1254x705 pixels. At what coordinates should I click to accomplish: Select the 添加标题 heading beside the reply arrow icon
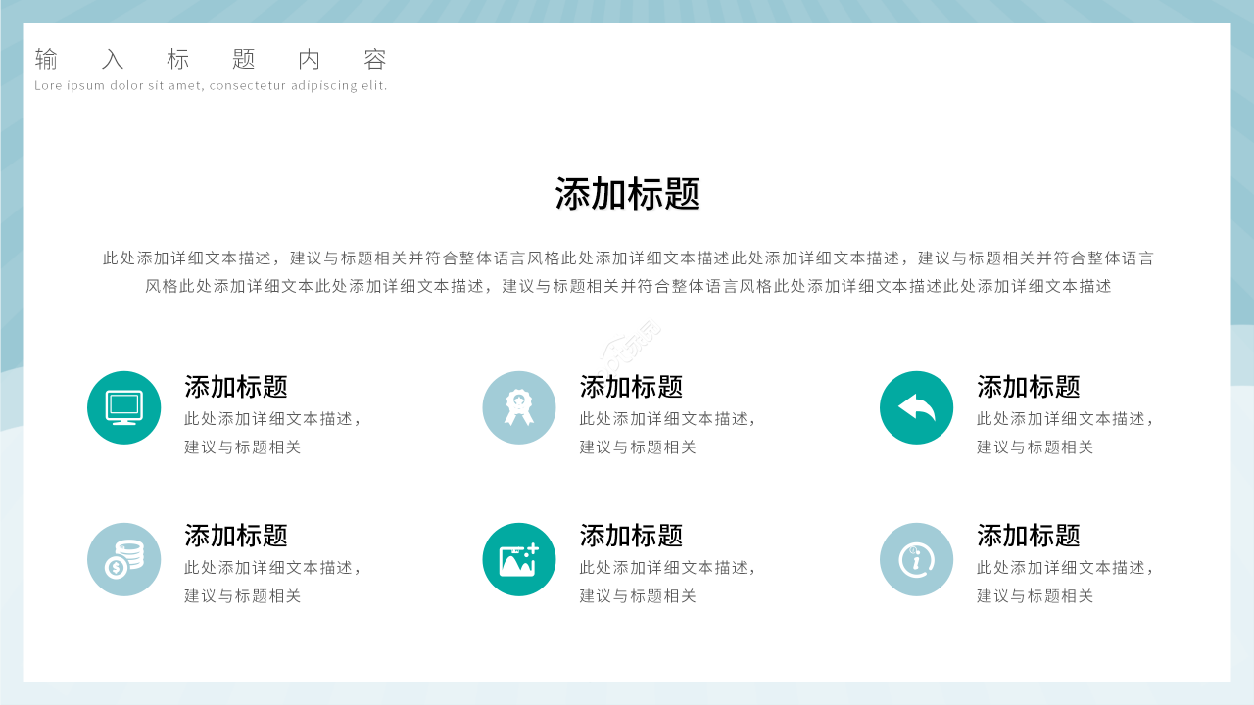tap(1028, 387)
